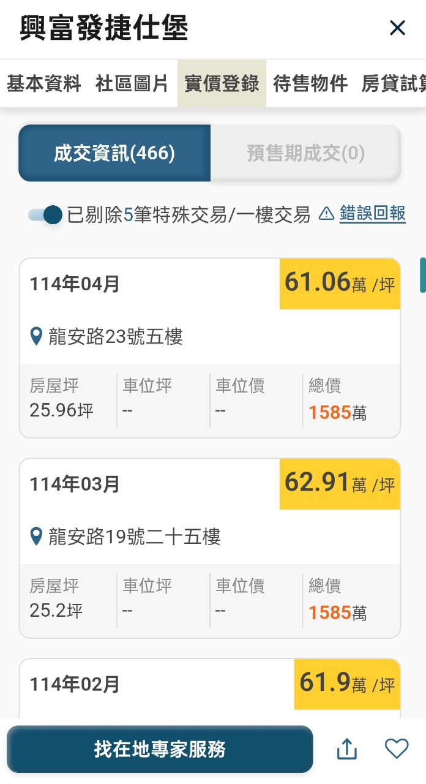Select 成交資訊(466) segment
The height and width of the screenshot is (784, 426).
[x=114, y=154]
